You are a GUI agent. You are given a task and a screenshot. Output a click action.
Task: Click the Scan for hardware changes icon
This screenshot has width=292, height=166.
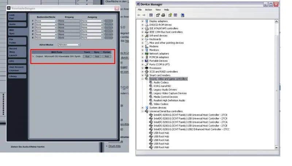182,15
